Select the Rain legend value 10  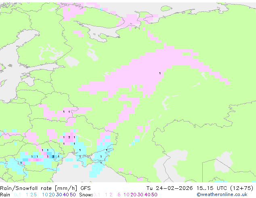pos(45,195)
